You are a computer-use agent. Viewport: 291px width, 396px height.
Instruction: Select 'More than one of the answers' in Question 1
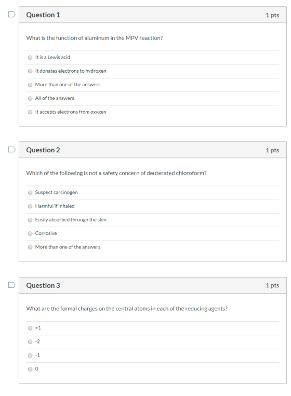(30, 85)
